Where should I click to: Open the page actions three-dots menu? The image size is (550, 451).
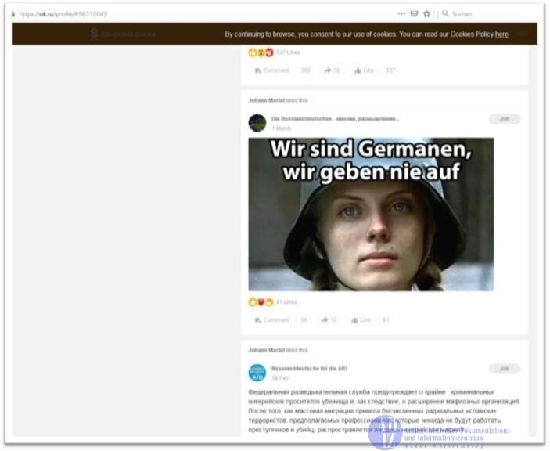[401, 13]
